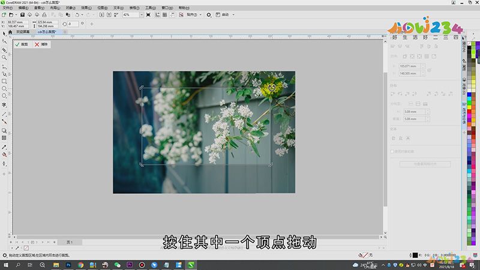Open the zoom level 42% dropdown
The image size is (480, 270).
point(142,14)
